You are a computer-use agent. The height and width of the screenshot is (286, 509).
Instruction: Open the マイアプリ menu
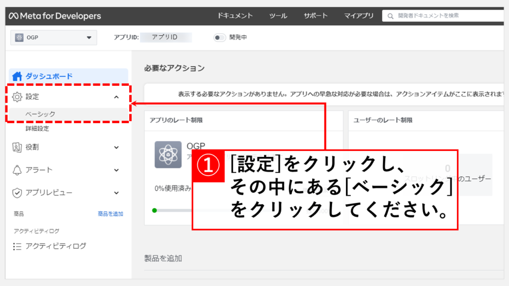(x=358, y=16)
